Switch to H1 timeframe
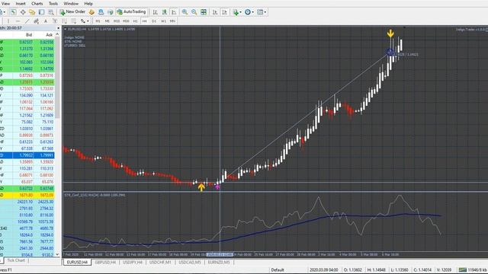Viewport: 488px width, 274px height. point(135,21)
